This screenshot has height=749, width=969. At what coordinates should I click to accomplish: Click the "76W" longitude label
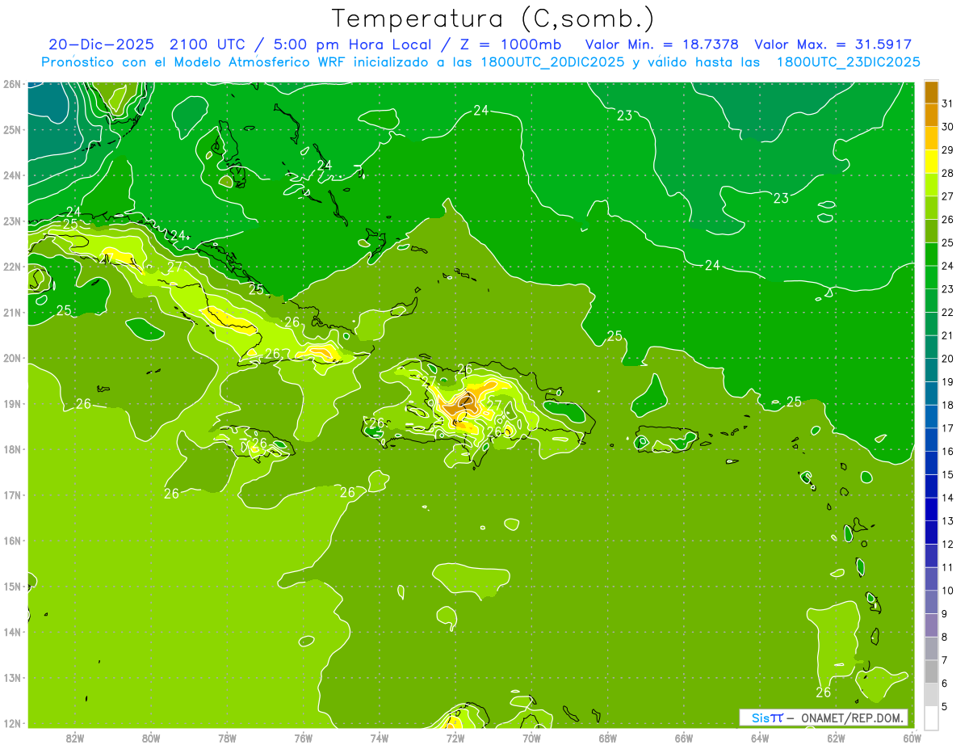[x=304, y=738]
